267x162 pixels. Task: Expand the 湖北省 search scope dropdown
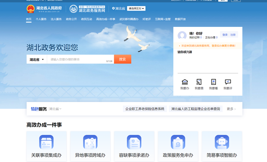pyautogui.click(x=37, y=60)
